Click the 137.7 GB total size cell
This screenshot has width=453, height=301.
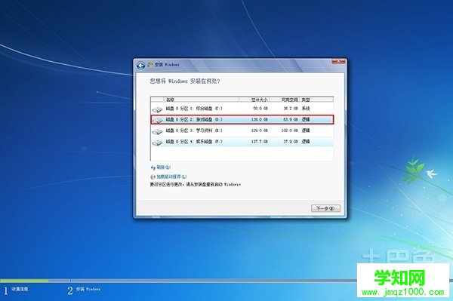260,141
